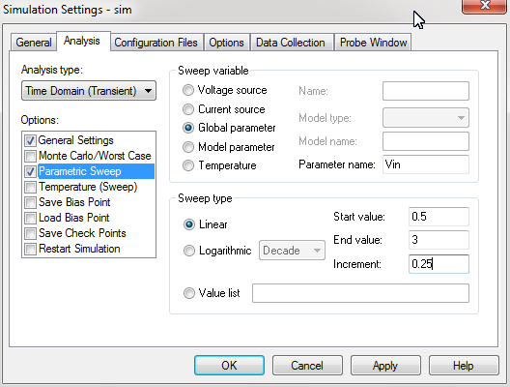510x387 pixels.
Task: Select the Analysis tab
Action: click(82, 41)
